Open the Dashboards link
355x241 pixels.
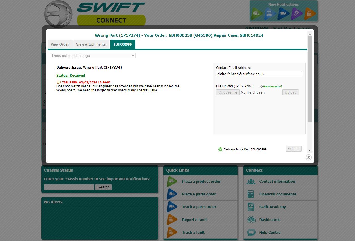point(270,220)
